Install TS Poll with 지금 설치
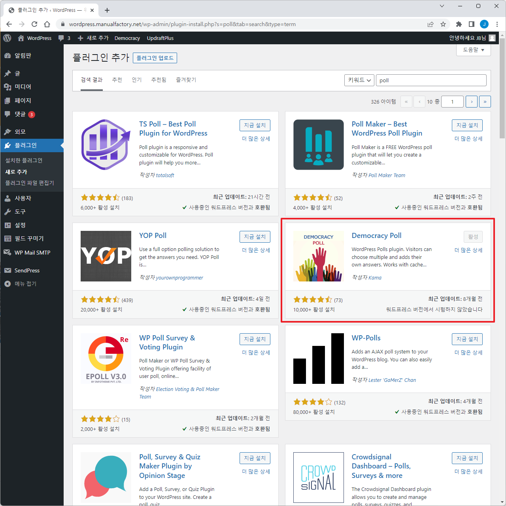Screen dimensions: 506x506 255,125
